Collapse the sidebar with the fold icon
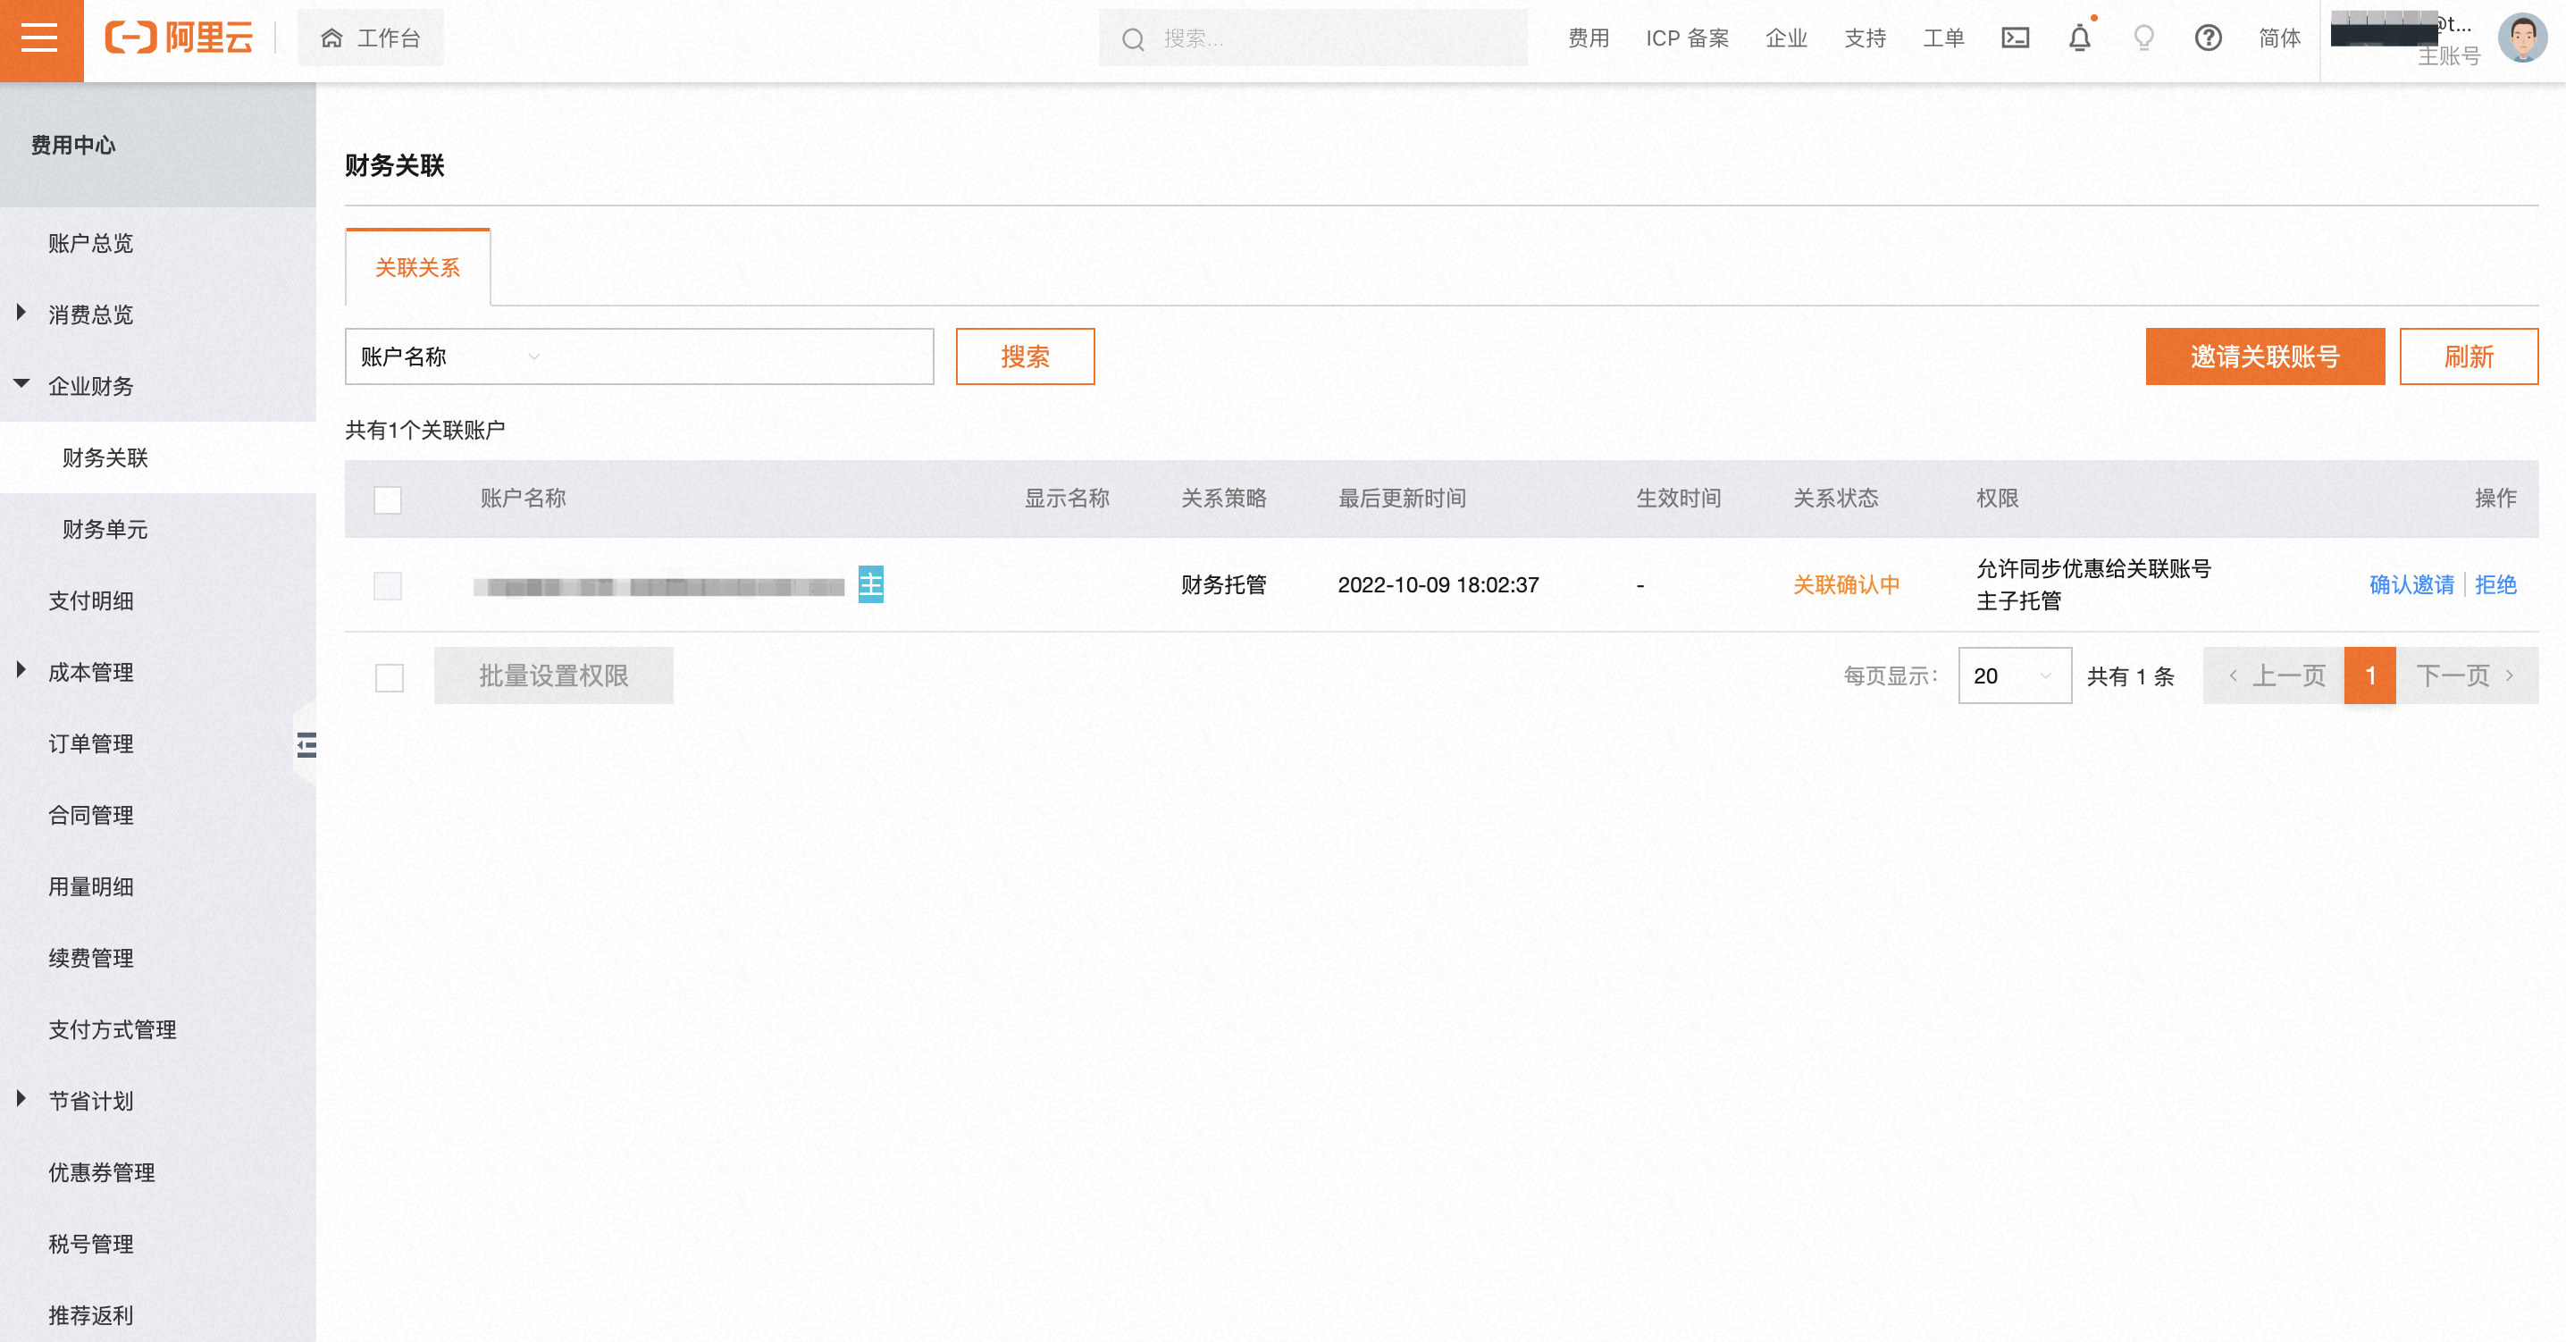Screen dimensions: 2566x1342 click(306, 744)
